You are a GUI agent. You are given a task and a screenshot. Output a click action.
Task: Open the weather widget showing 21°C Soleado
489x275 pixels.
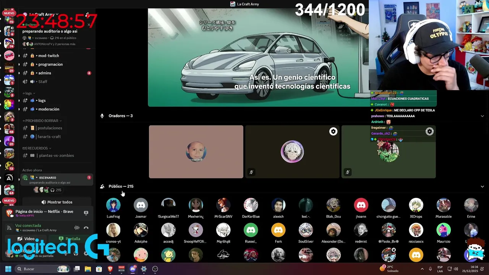389,269
